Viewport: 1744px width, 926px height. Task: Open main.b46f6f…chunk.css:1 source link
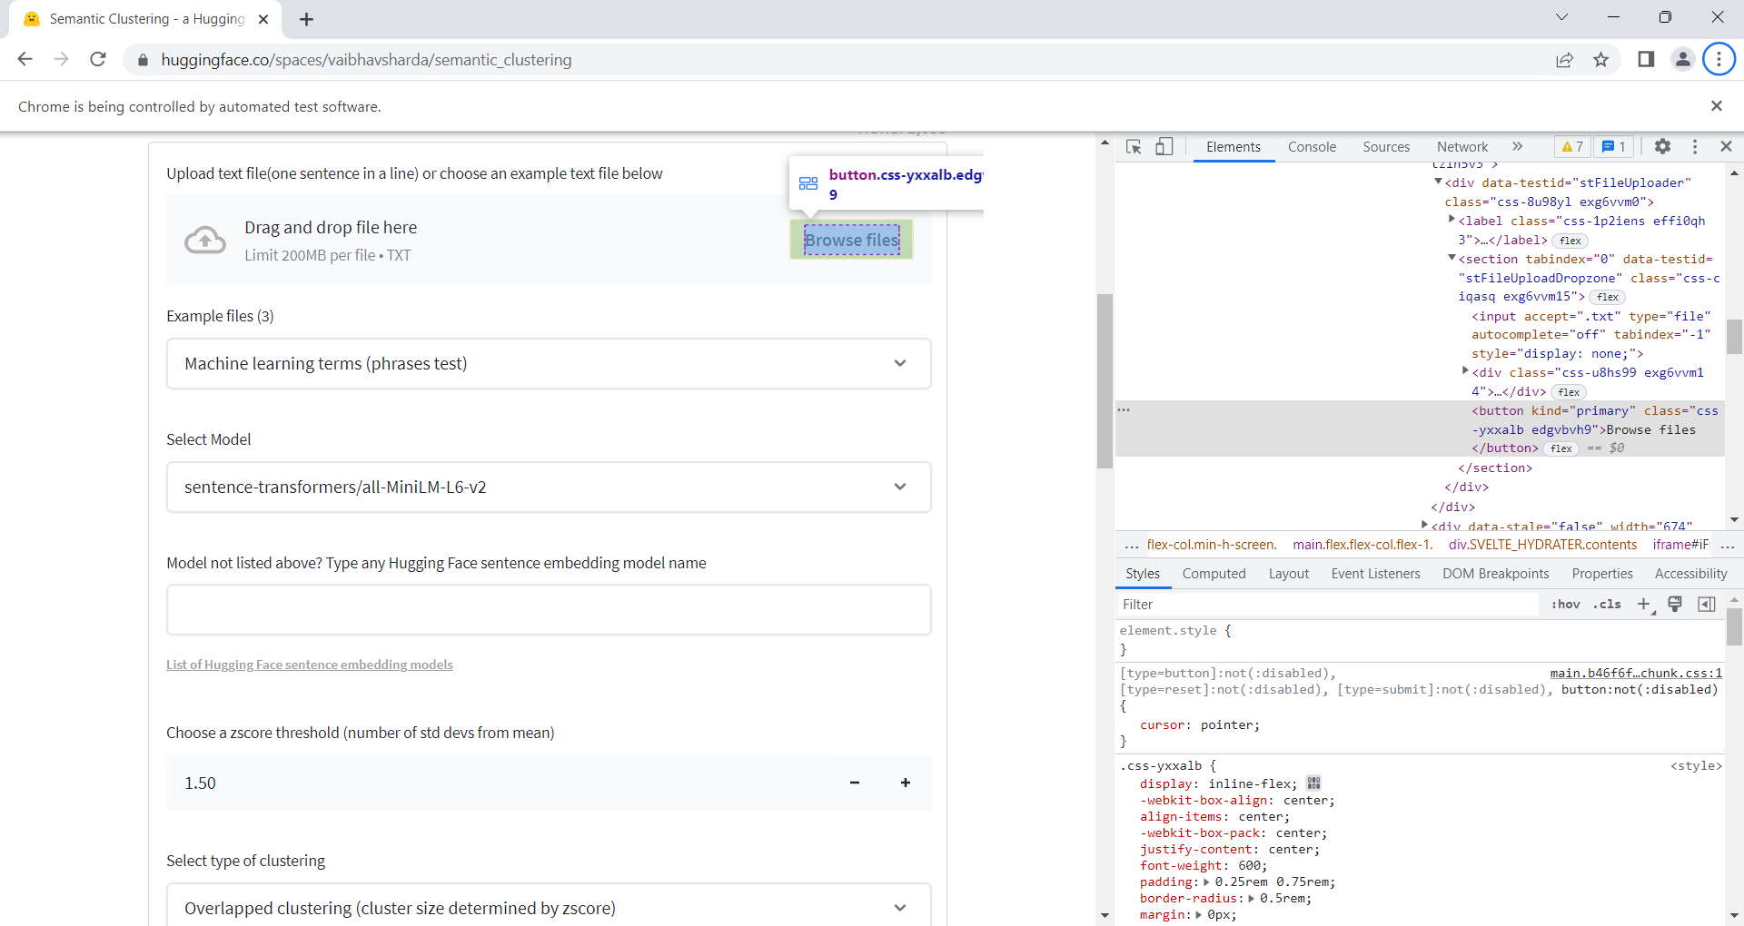[x=1636, y=674]
